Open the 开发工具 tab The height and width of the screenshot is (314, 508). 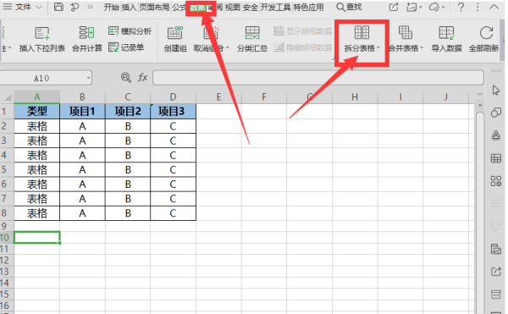click(275, 7)
